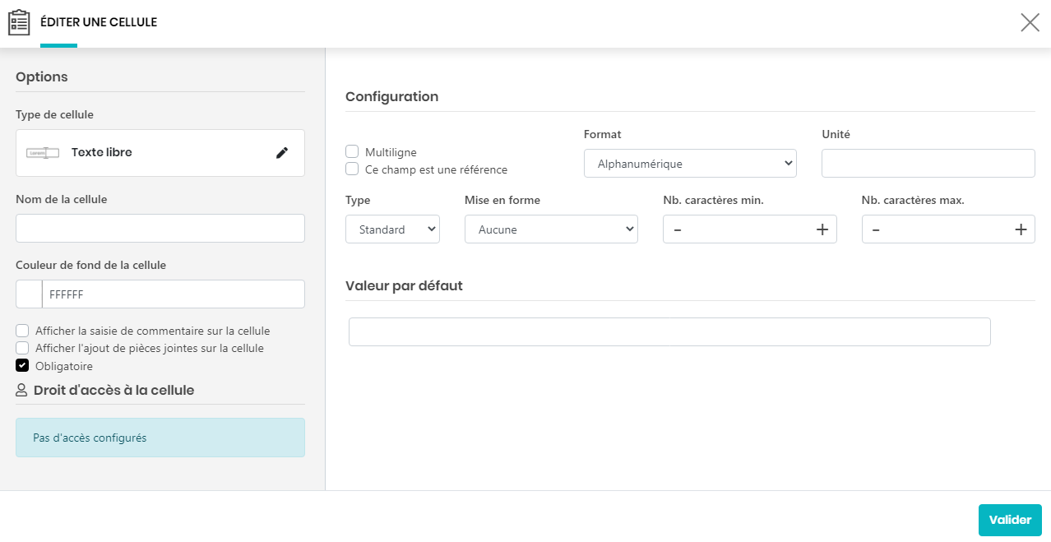Close the cell editor dialog
This screenshot has height=542, width=1051.
(x=1030, y=22)
